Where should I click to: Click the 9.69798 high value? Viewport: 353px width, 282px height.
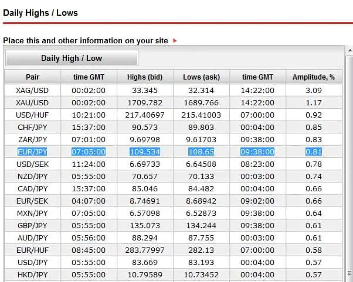pos(145,140)
